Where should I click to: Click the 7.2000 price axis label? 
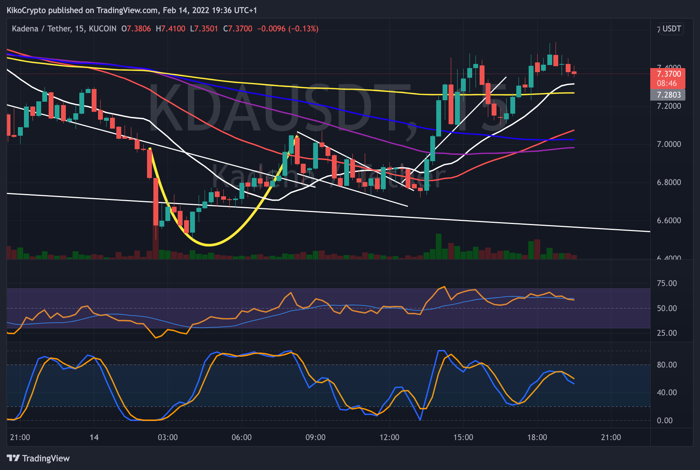(x=669, y=106)
